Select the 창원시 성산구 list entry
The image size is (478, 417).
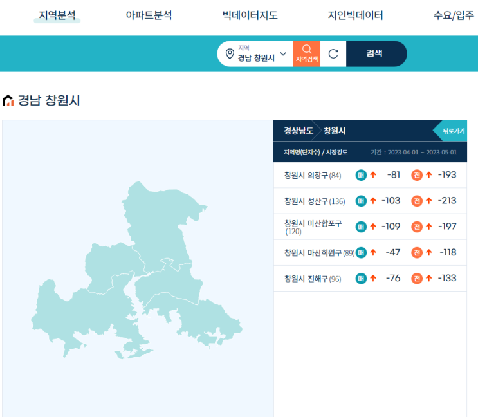coord(314,201)
